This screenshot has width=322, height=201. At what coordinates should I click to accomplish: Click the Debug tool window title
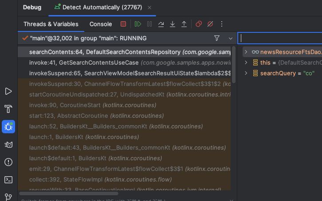click(x=32, y=8)
